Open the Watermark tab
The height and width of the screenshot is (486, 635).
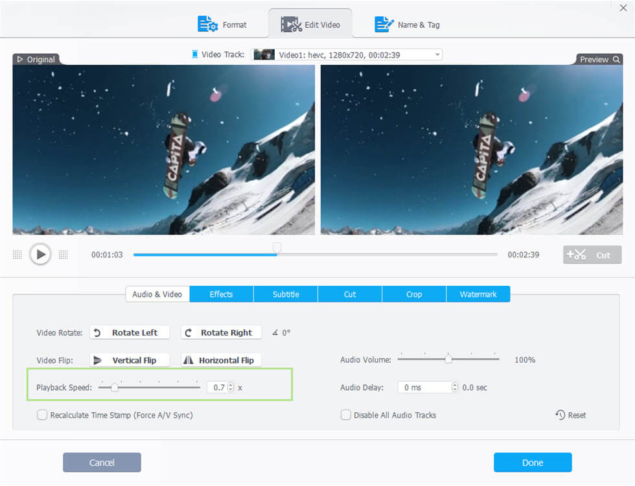tap(478, 294)
